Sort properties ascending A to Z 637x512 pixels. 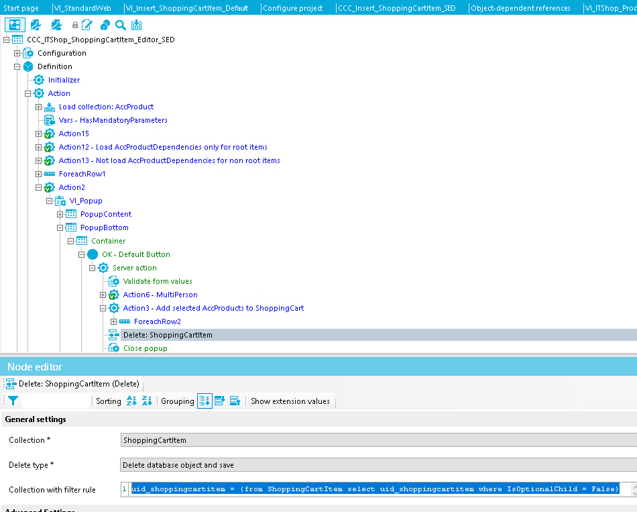(x=131, y=401)
